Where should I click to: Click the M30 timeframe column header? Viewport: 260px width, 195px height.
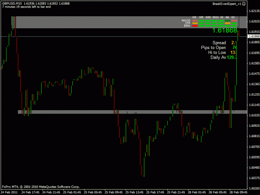point(215,17)
